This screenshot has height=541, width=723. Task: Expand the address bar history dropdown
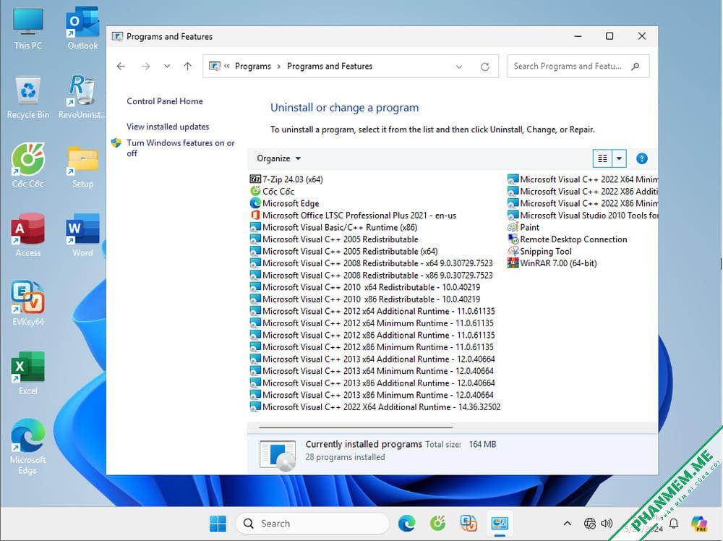click(x=459, y=67)
